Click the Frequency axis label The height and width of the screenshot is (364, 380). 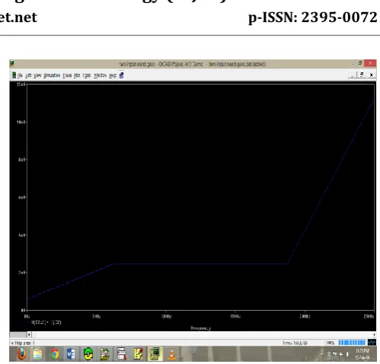pyautogui.click(x=200, y=328)
